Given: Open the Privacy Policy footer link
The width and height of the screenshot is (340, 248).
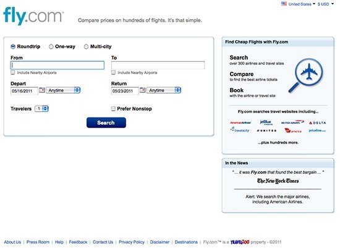Looking at the screenshot, I should tap(132, 242).
